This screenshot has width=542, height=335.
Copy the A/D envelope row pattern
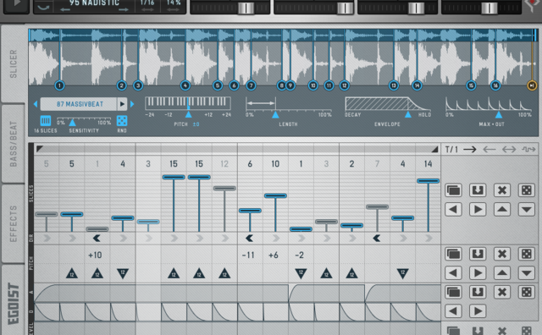(453, 292)
